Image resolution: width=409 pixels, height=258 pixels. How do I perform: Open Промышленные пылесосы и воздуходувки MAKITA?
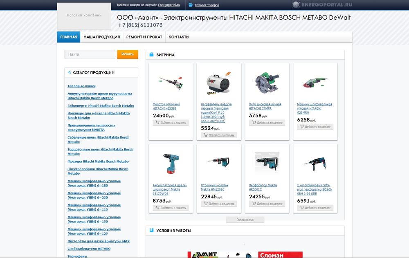[x=91, y=127]
